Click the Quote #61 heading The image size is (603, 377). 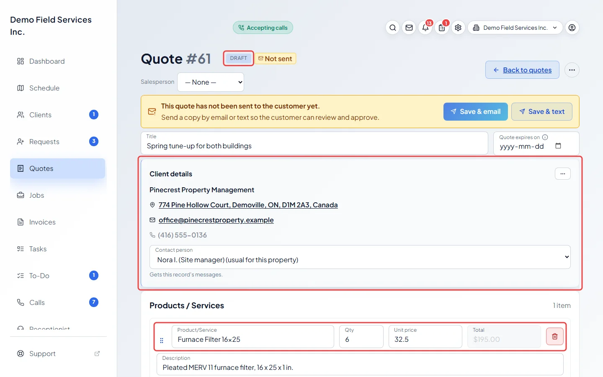176,59
